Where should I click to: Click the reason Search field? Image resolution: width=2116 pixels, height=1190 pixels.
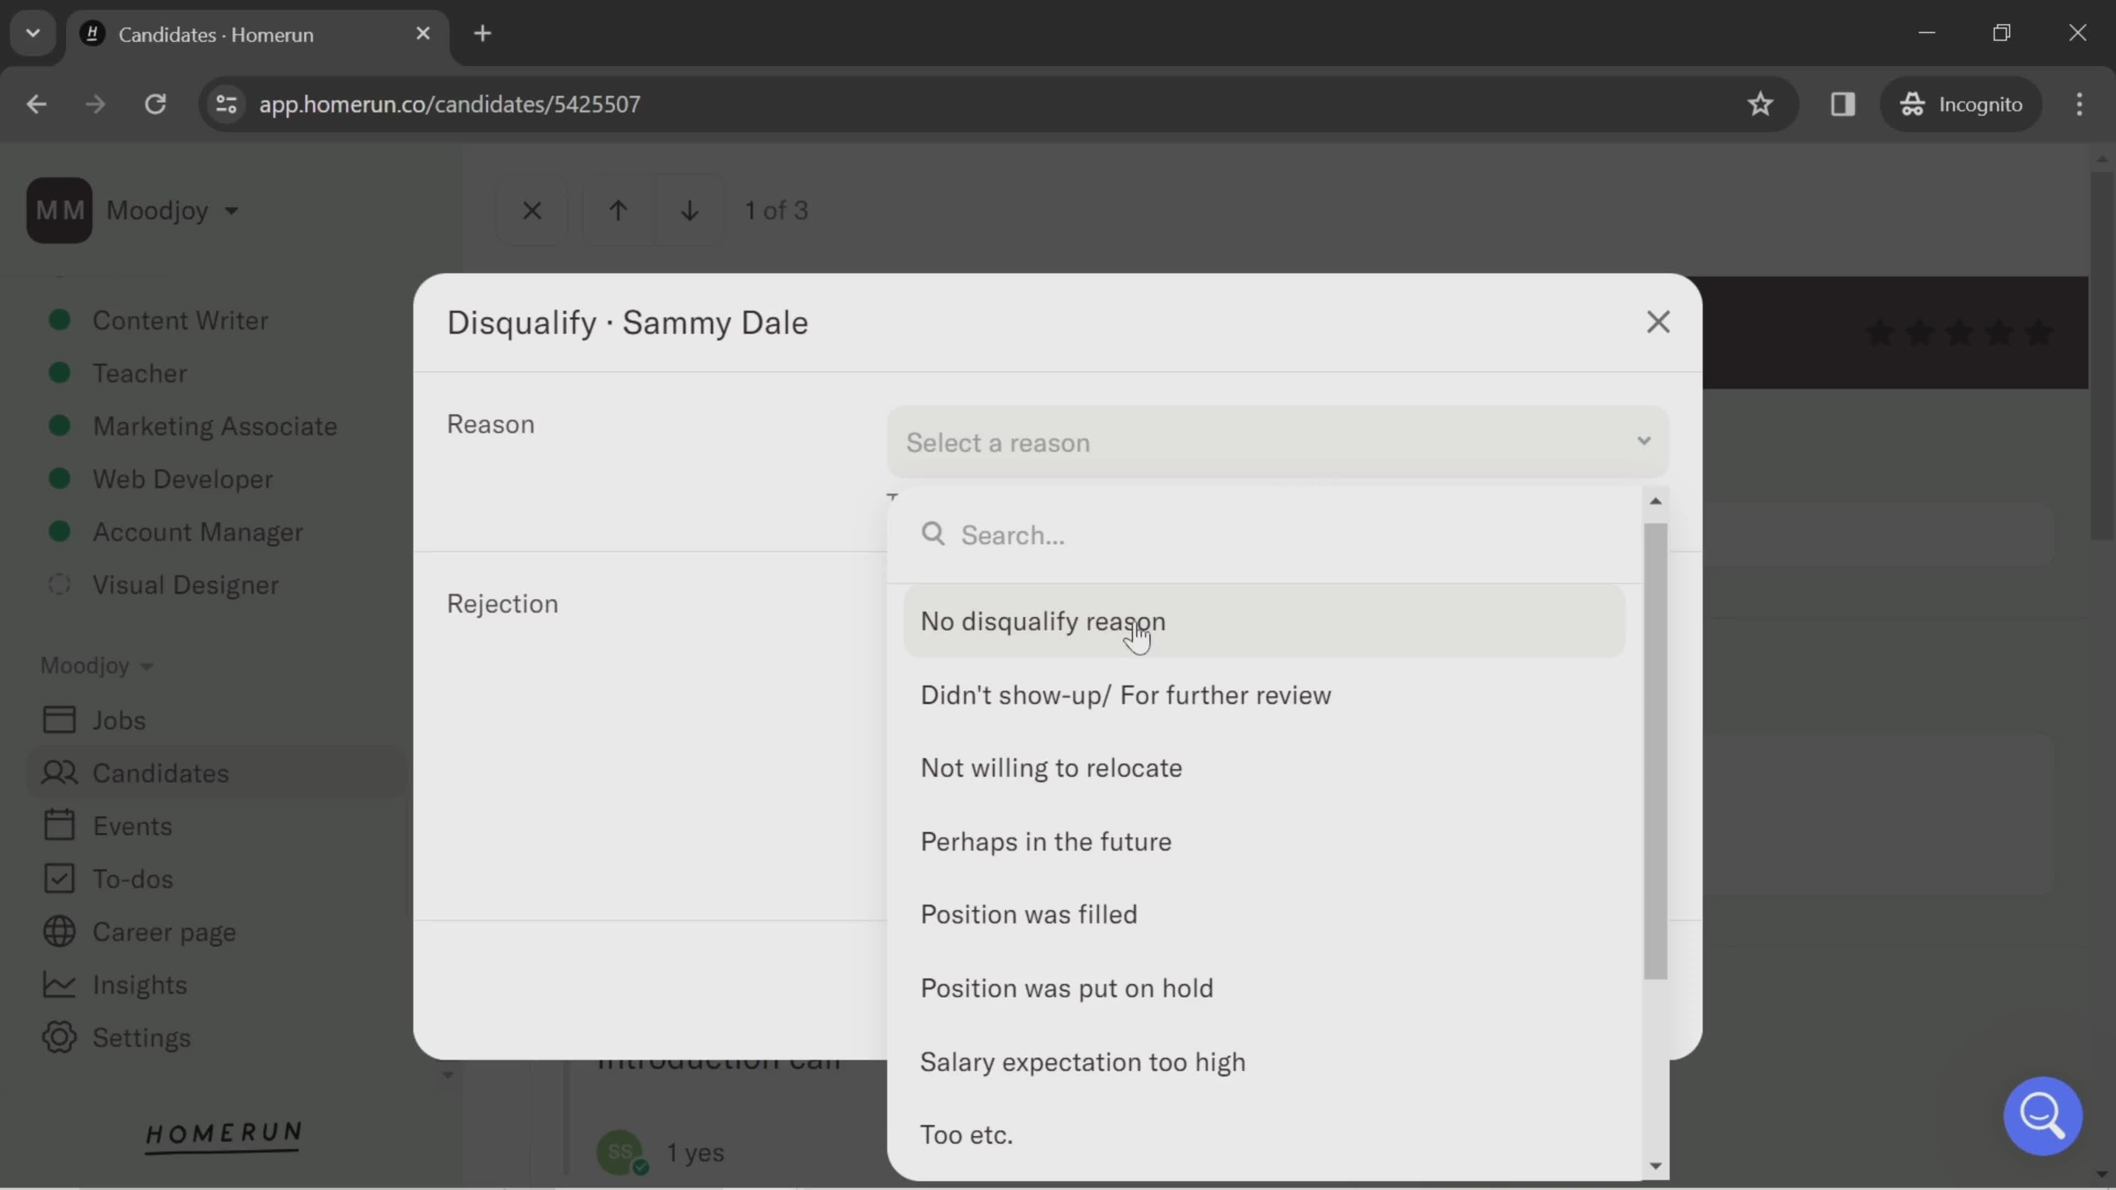1265,535
